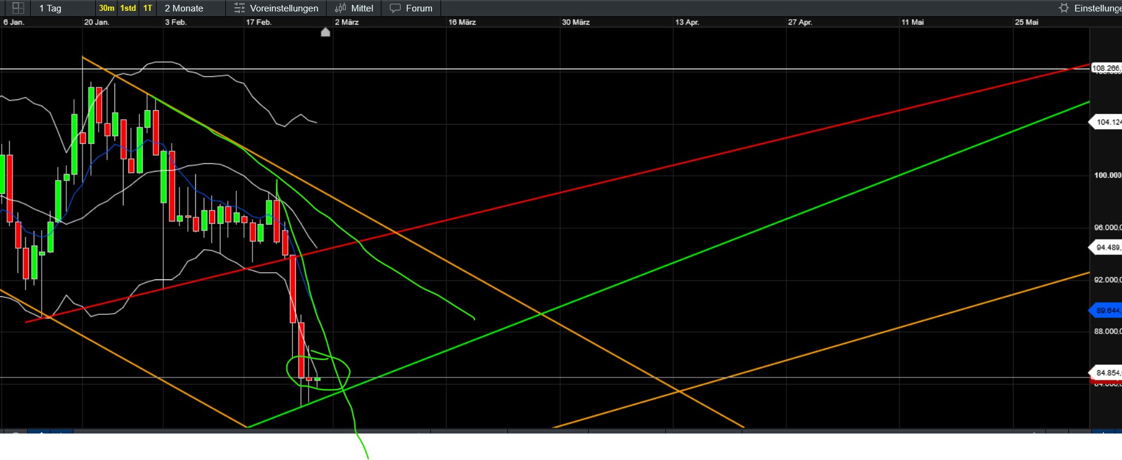The height and width of the screenshot is (460, 1122).
Task: Open the '1 Tag' interval dropdown
Action: point(50,8)
